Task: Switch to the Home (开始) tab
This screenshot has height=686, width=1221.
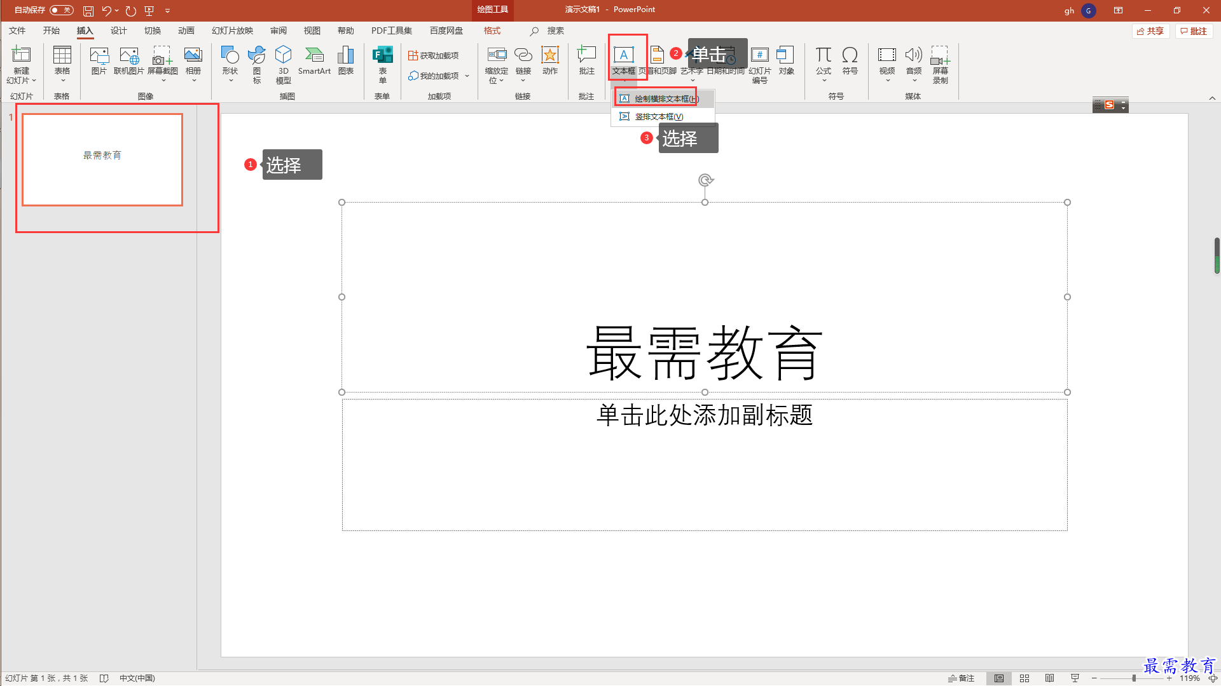Action: [x=51, y=30]
